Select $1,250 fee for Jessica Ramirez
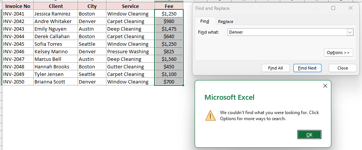 tap(169, 14)
